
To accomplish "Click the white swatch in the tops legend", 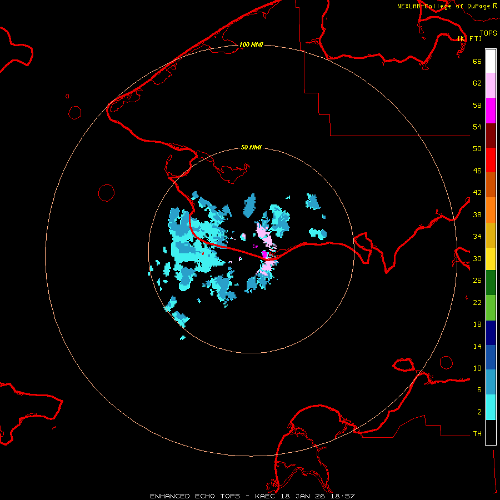I will coord(491,61).
